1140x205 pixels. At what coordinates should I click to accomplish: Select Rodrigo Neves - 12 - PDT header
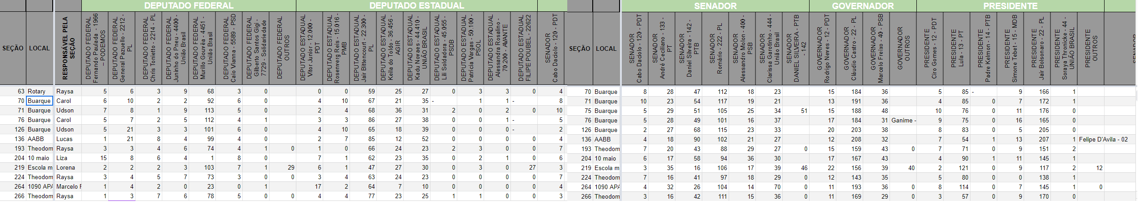(823, 49)
